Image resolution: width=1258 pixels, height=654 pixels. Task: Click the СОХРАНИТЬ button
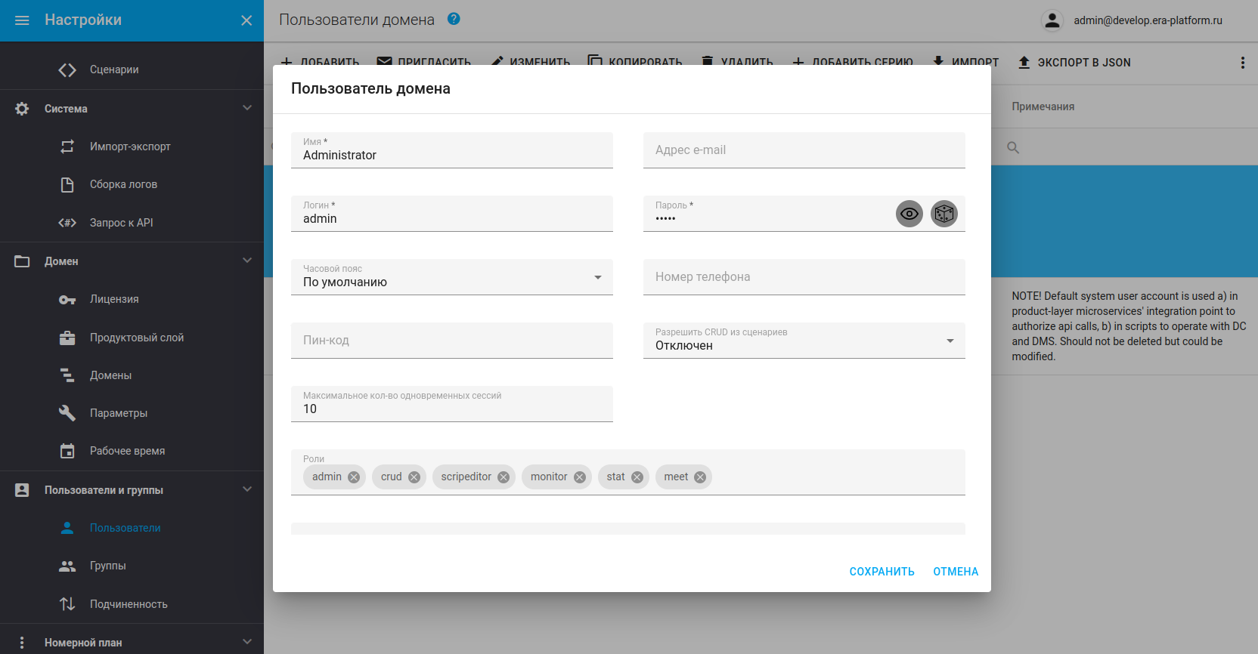coord(882,572)
